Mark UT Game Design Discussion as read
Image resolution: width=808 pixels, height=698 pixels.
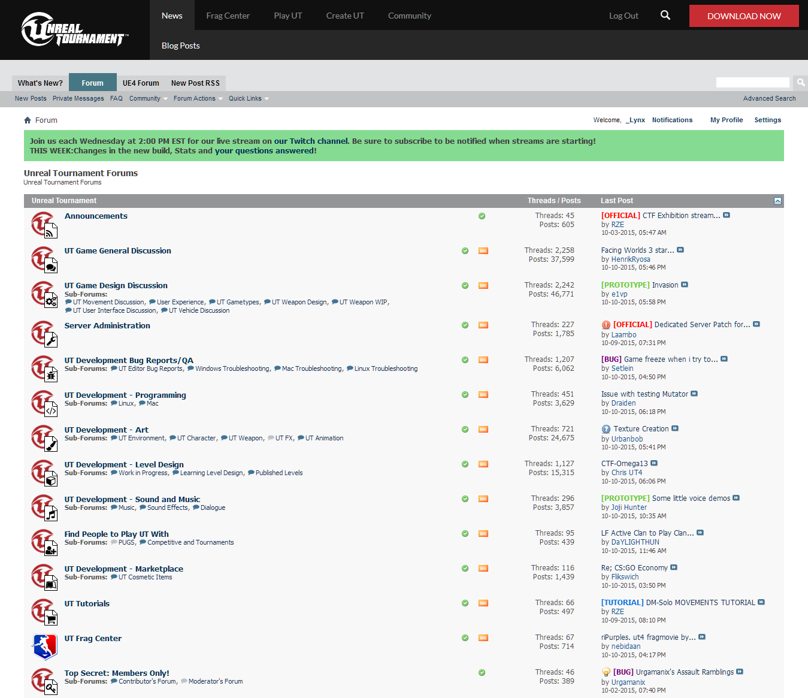pos(465,286)
